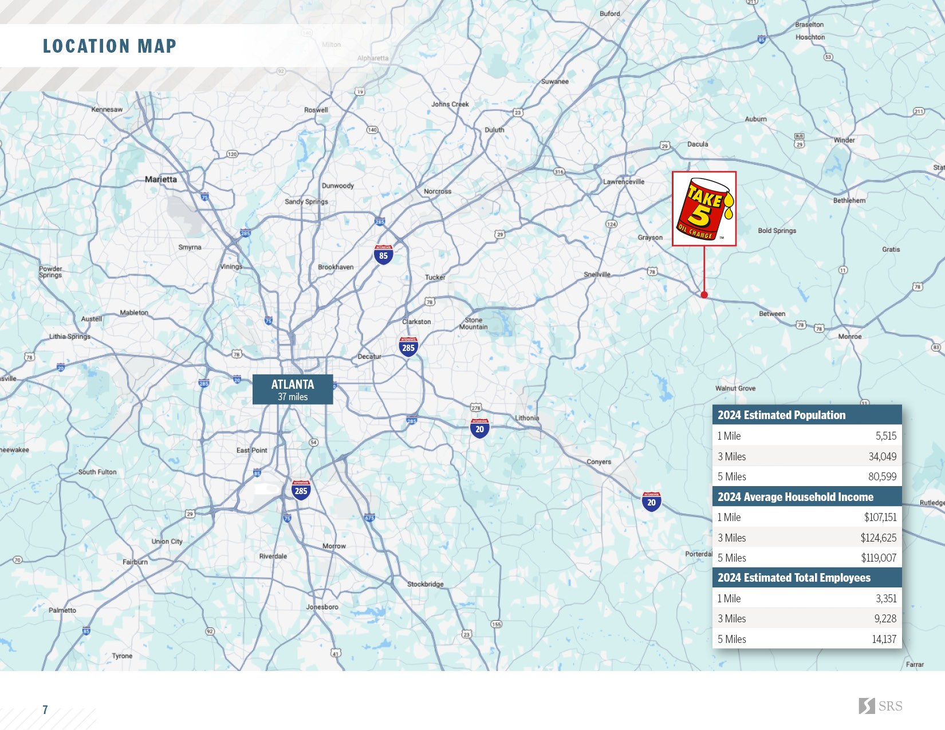Click the page number 7

tap(45, 710)
